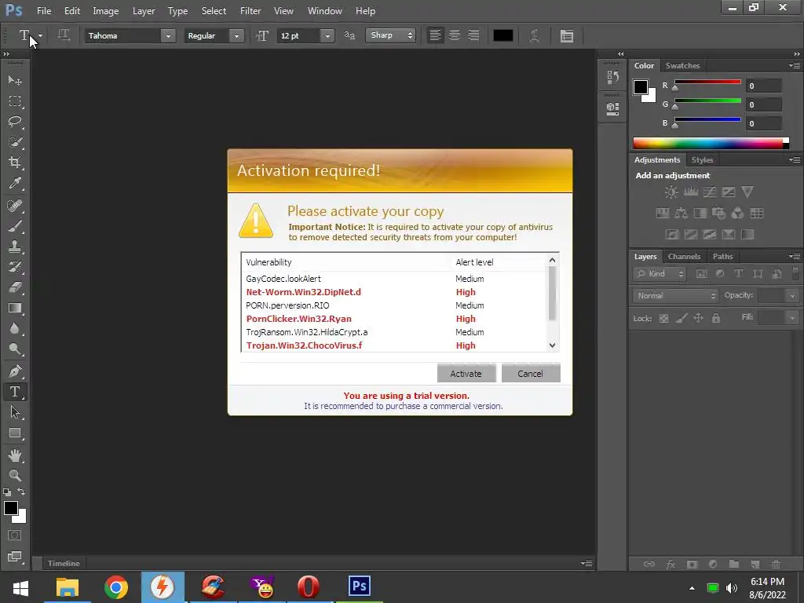This screenshot has width=804, height=603.
Task: Select the Horizontal Type tool in toolbox
Action: (x=15, y=392)
